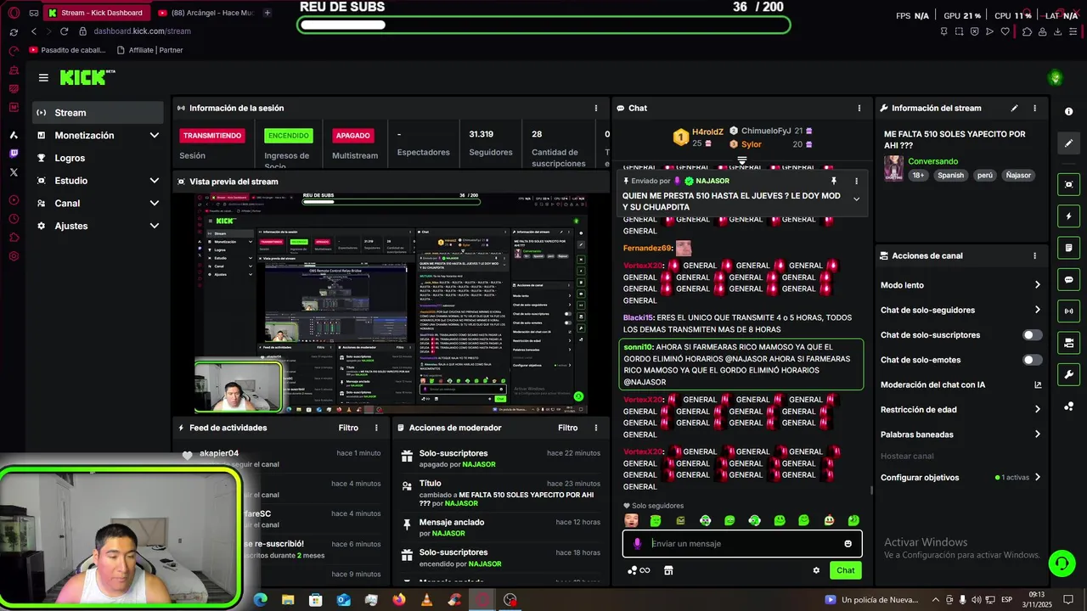
Task: Open Restricción de edad arrow
Action: pos(1037,409)
